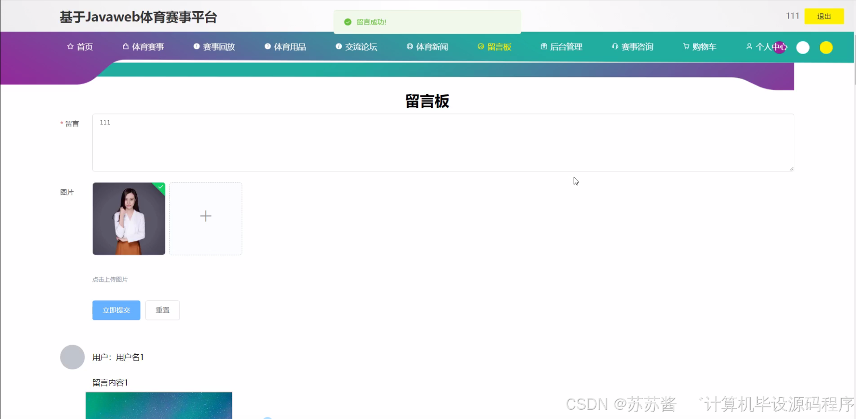Select the forum icon next to 交流论坛

tap(338, 46)
